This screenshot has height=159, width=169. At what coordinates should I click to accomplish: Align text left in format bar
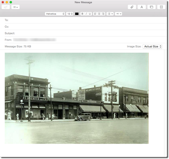click(x=95, y=14)
